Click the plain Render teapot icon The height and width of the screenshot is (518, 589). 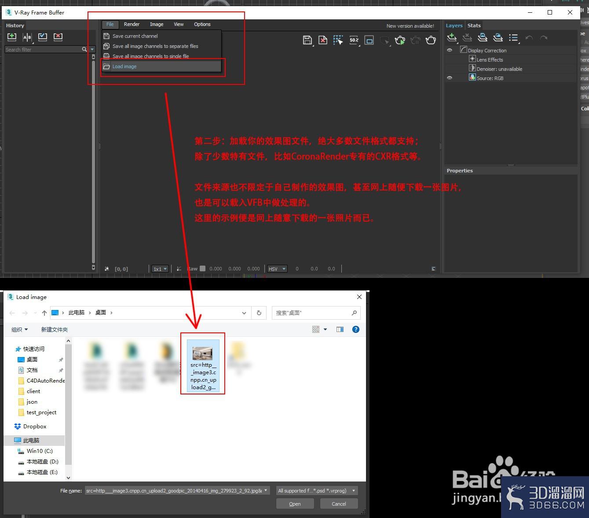[x=431, y=40]
